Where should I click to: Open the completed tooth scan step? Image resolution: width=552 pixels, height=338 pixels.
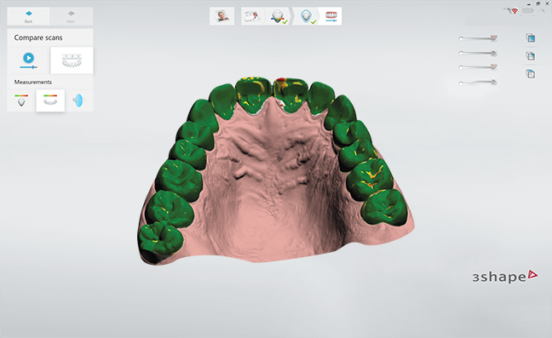[307, 16]
